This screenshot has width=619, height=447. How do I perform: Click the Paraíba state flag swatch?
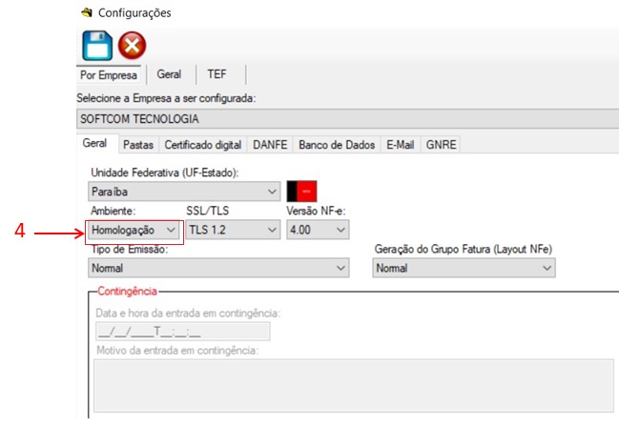pos(301,191)
